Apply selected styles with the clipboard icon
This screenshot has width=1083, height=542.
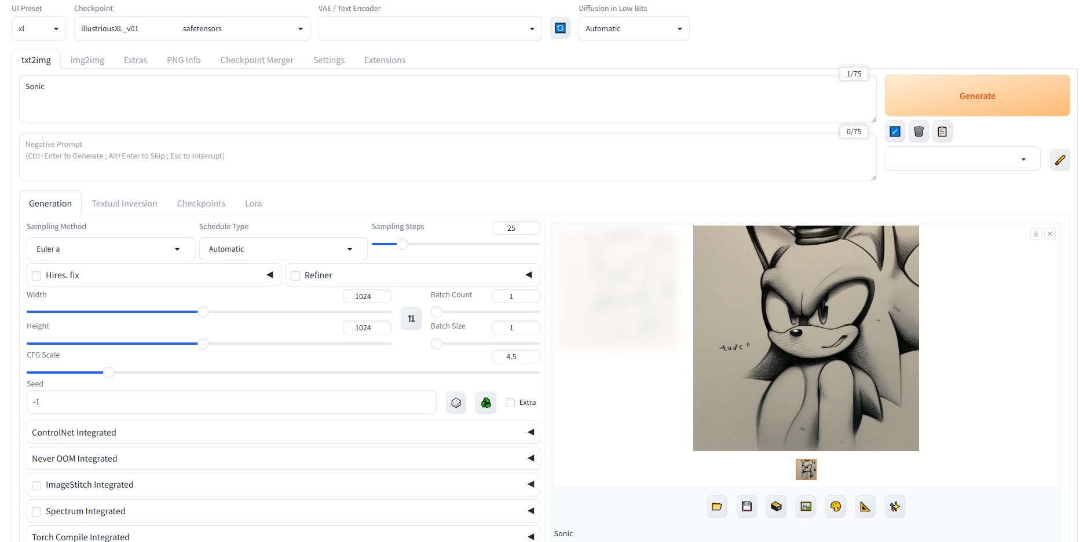point(942,132)
